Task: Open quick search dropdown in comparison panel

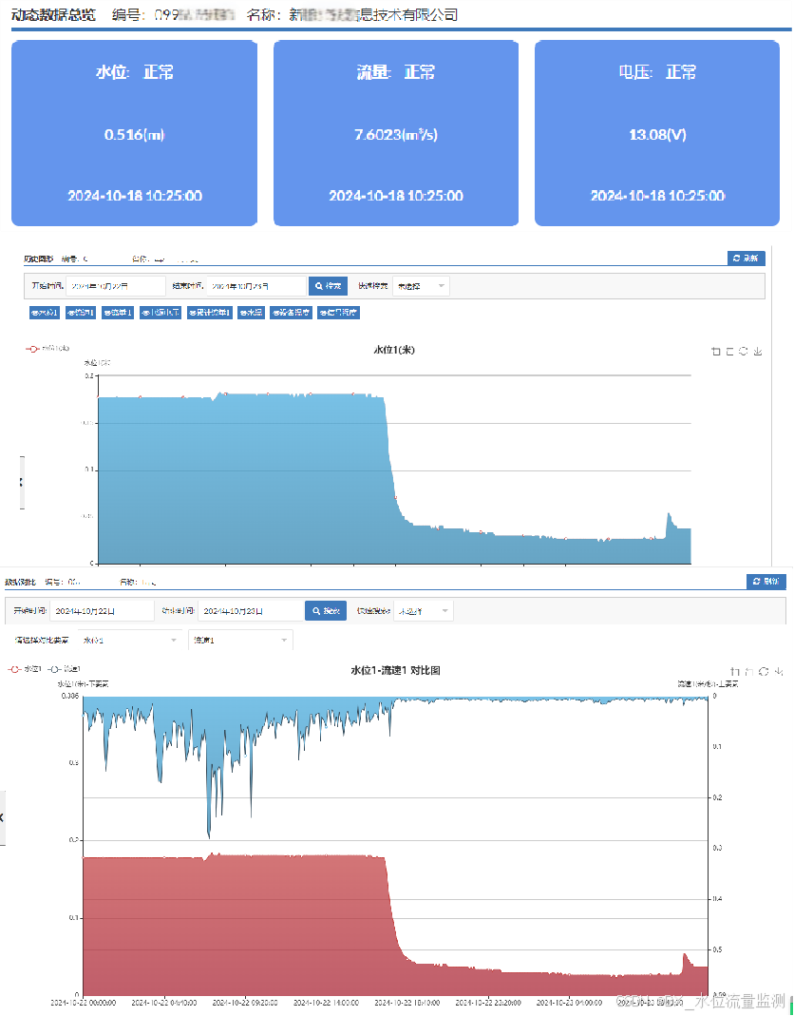Action: point(425,611)
